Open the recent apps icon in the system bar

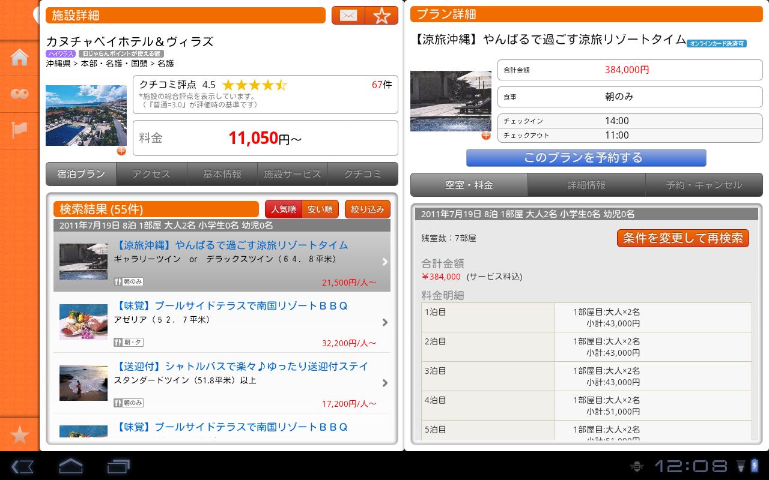[118, 466]
